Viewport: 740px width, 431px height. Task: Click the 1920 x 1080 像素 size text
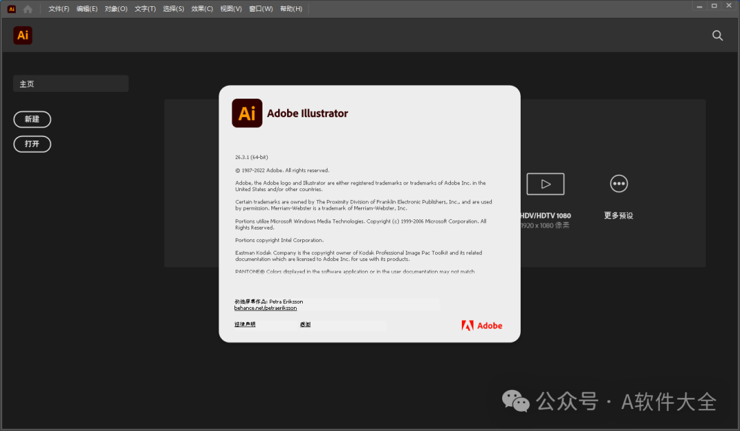coord(545,225)
